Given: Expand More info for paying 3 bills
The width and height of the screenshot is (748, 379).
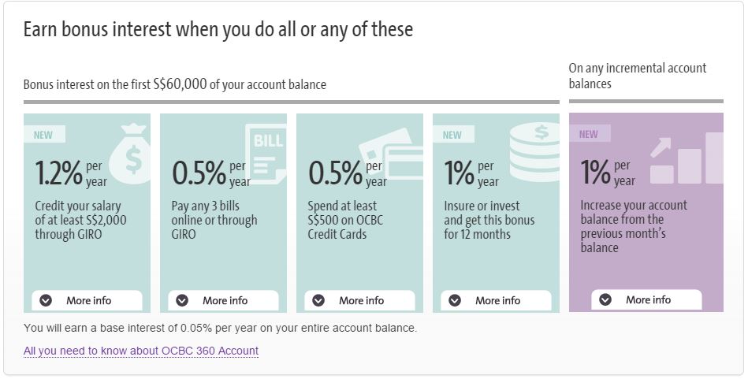Looking at the screenshot, I should click(223, 301).
